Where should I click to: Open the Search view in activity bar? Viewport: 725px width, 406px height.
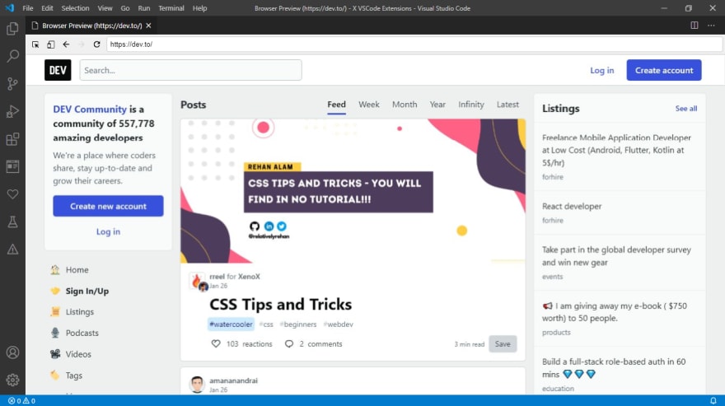tap(12, 57)
